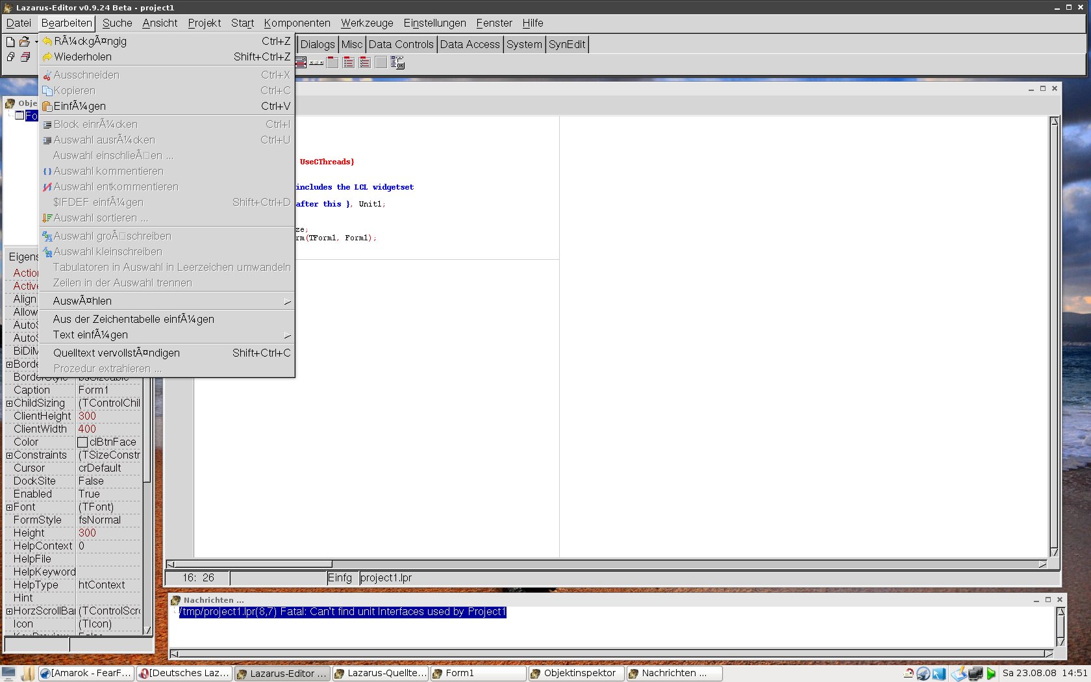Switch to the Data Controls component tab
Screen dimensions: 1091x682
tap(401, 44)
